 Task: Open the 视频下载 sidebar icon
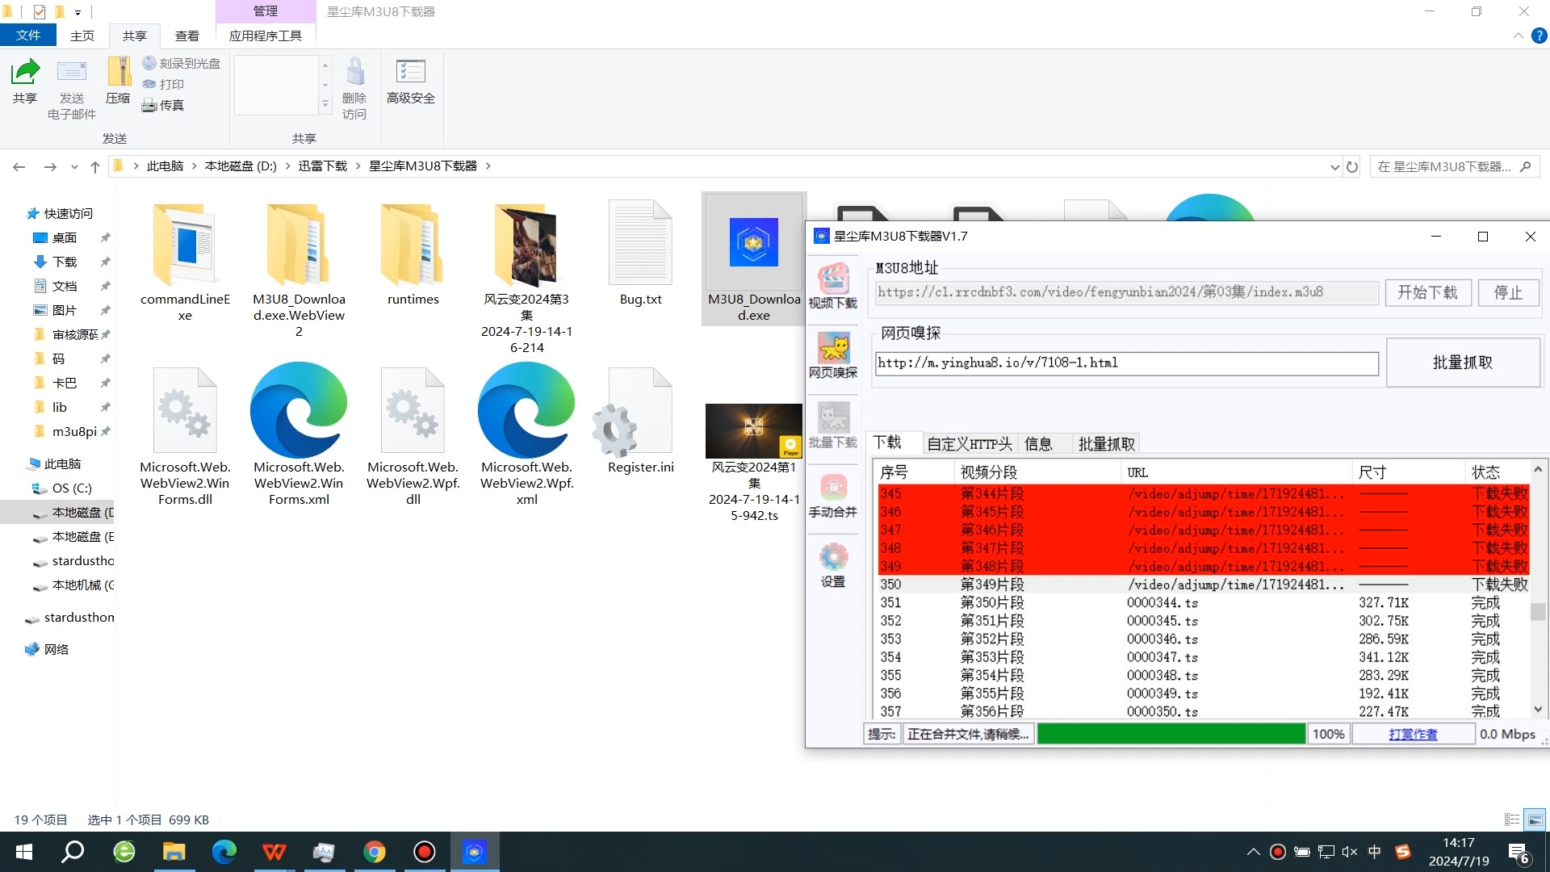click(833, 286)
